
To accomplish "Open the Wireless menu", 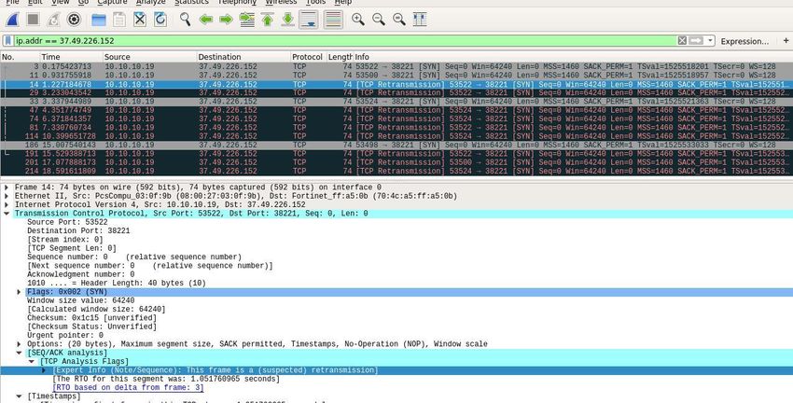I will pyautogui.click(x=281, y=3).
